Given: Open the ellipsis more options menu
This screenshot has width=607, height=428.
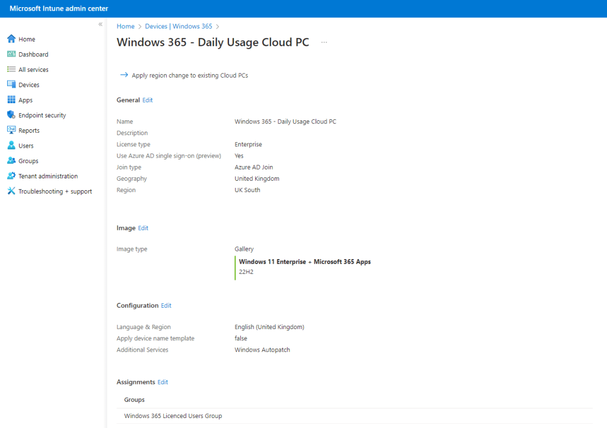Looking at the screenshot, I should click(324, 43).
